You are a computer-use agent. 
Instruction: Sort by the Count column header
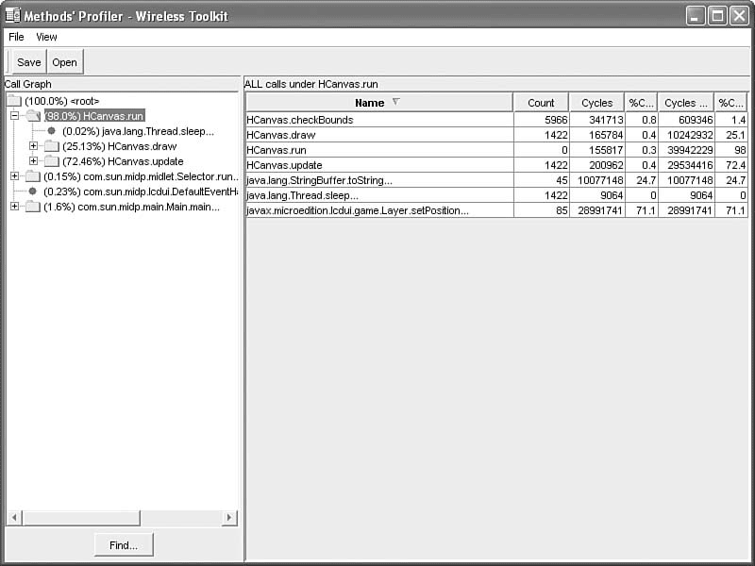pos(541,103)
